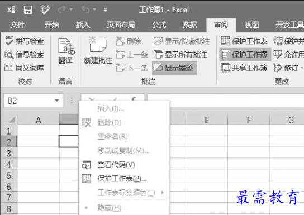Go to 下一条 next comment
This screenshot has height=215, width=304.
132,68
